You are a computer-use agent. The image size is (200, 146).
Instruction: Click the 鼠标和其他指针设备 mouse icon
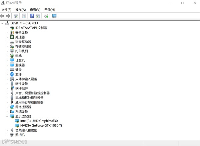pos(12,98)
